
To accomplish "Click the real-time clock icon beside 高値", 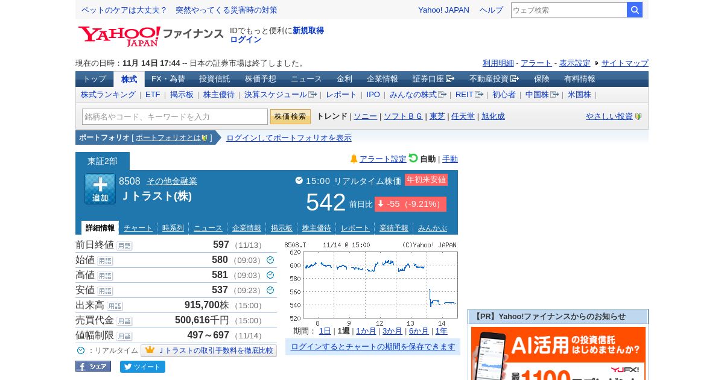I will pos(270,275).
